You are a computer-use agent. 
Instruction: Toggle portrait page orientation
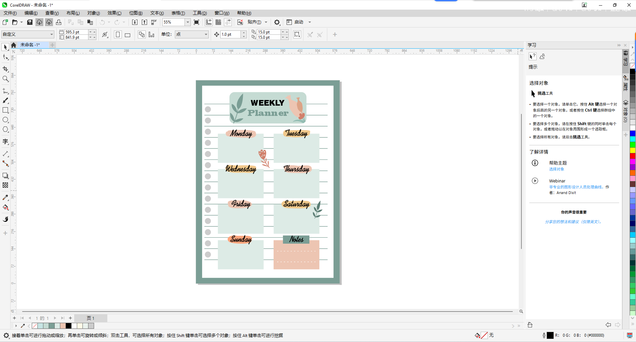pyautogui.click(x=118, y=34)
